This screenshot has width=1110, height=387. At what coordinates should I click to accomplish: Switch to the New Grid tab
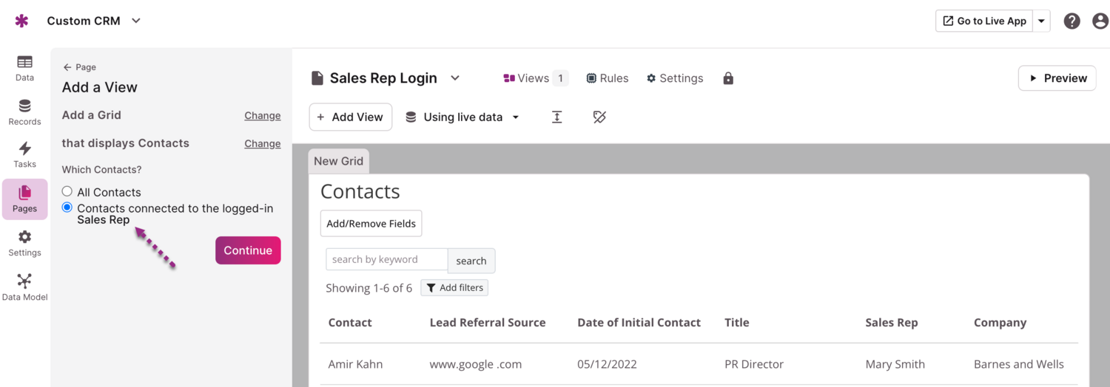(338, 161)
